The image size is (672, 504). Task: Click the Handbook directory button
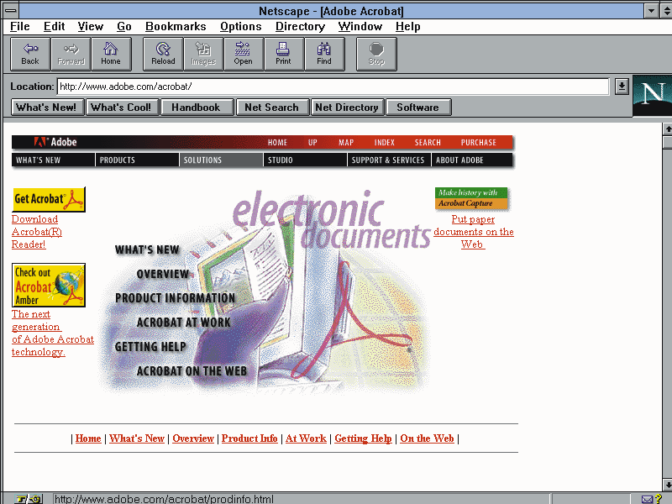coord(197,108)
